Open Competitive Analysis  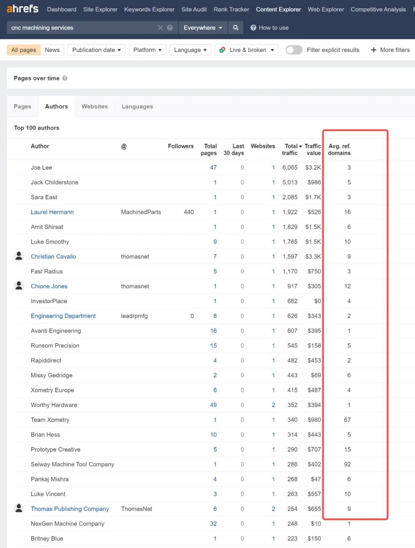point(378,9)
